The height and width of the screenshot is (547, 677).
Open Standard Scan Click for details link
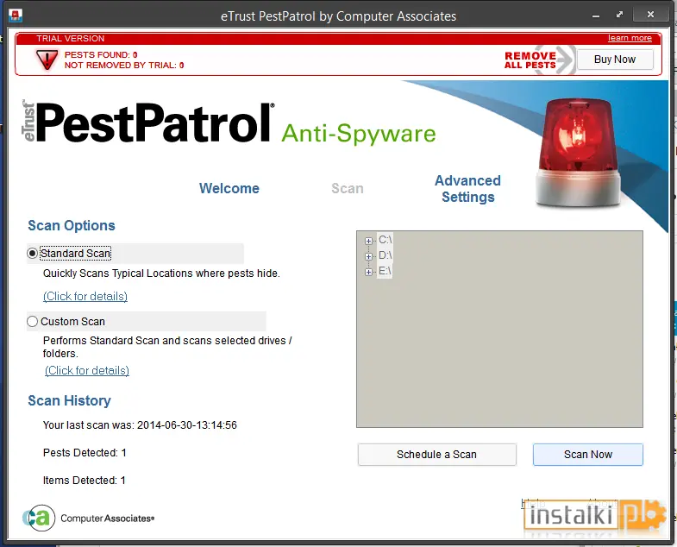click(85, 297)
